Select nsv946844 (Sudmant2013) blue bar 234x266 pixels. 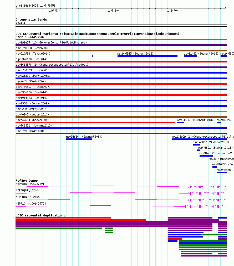79,139
